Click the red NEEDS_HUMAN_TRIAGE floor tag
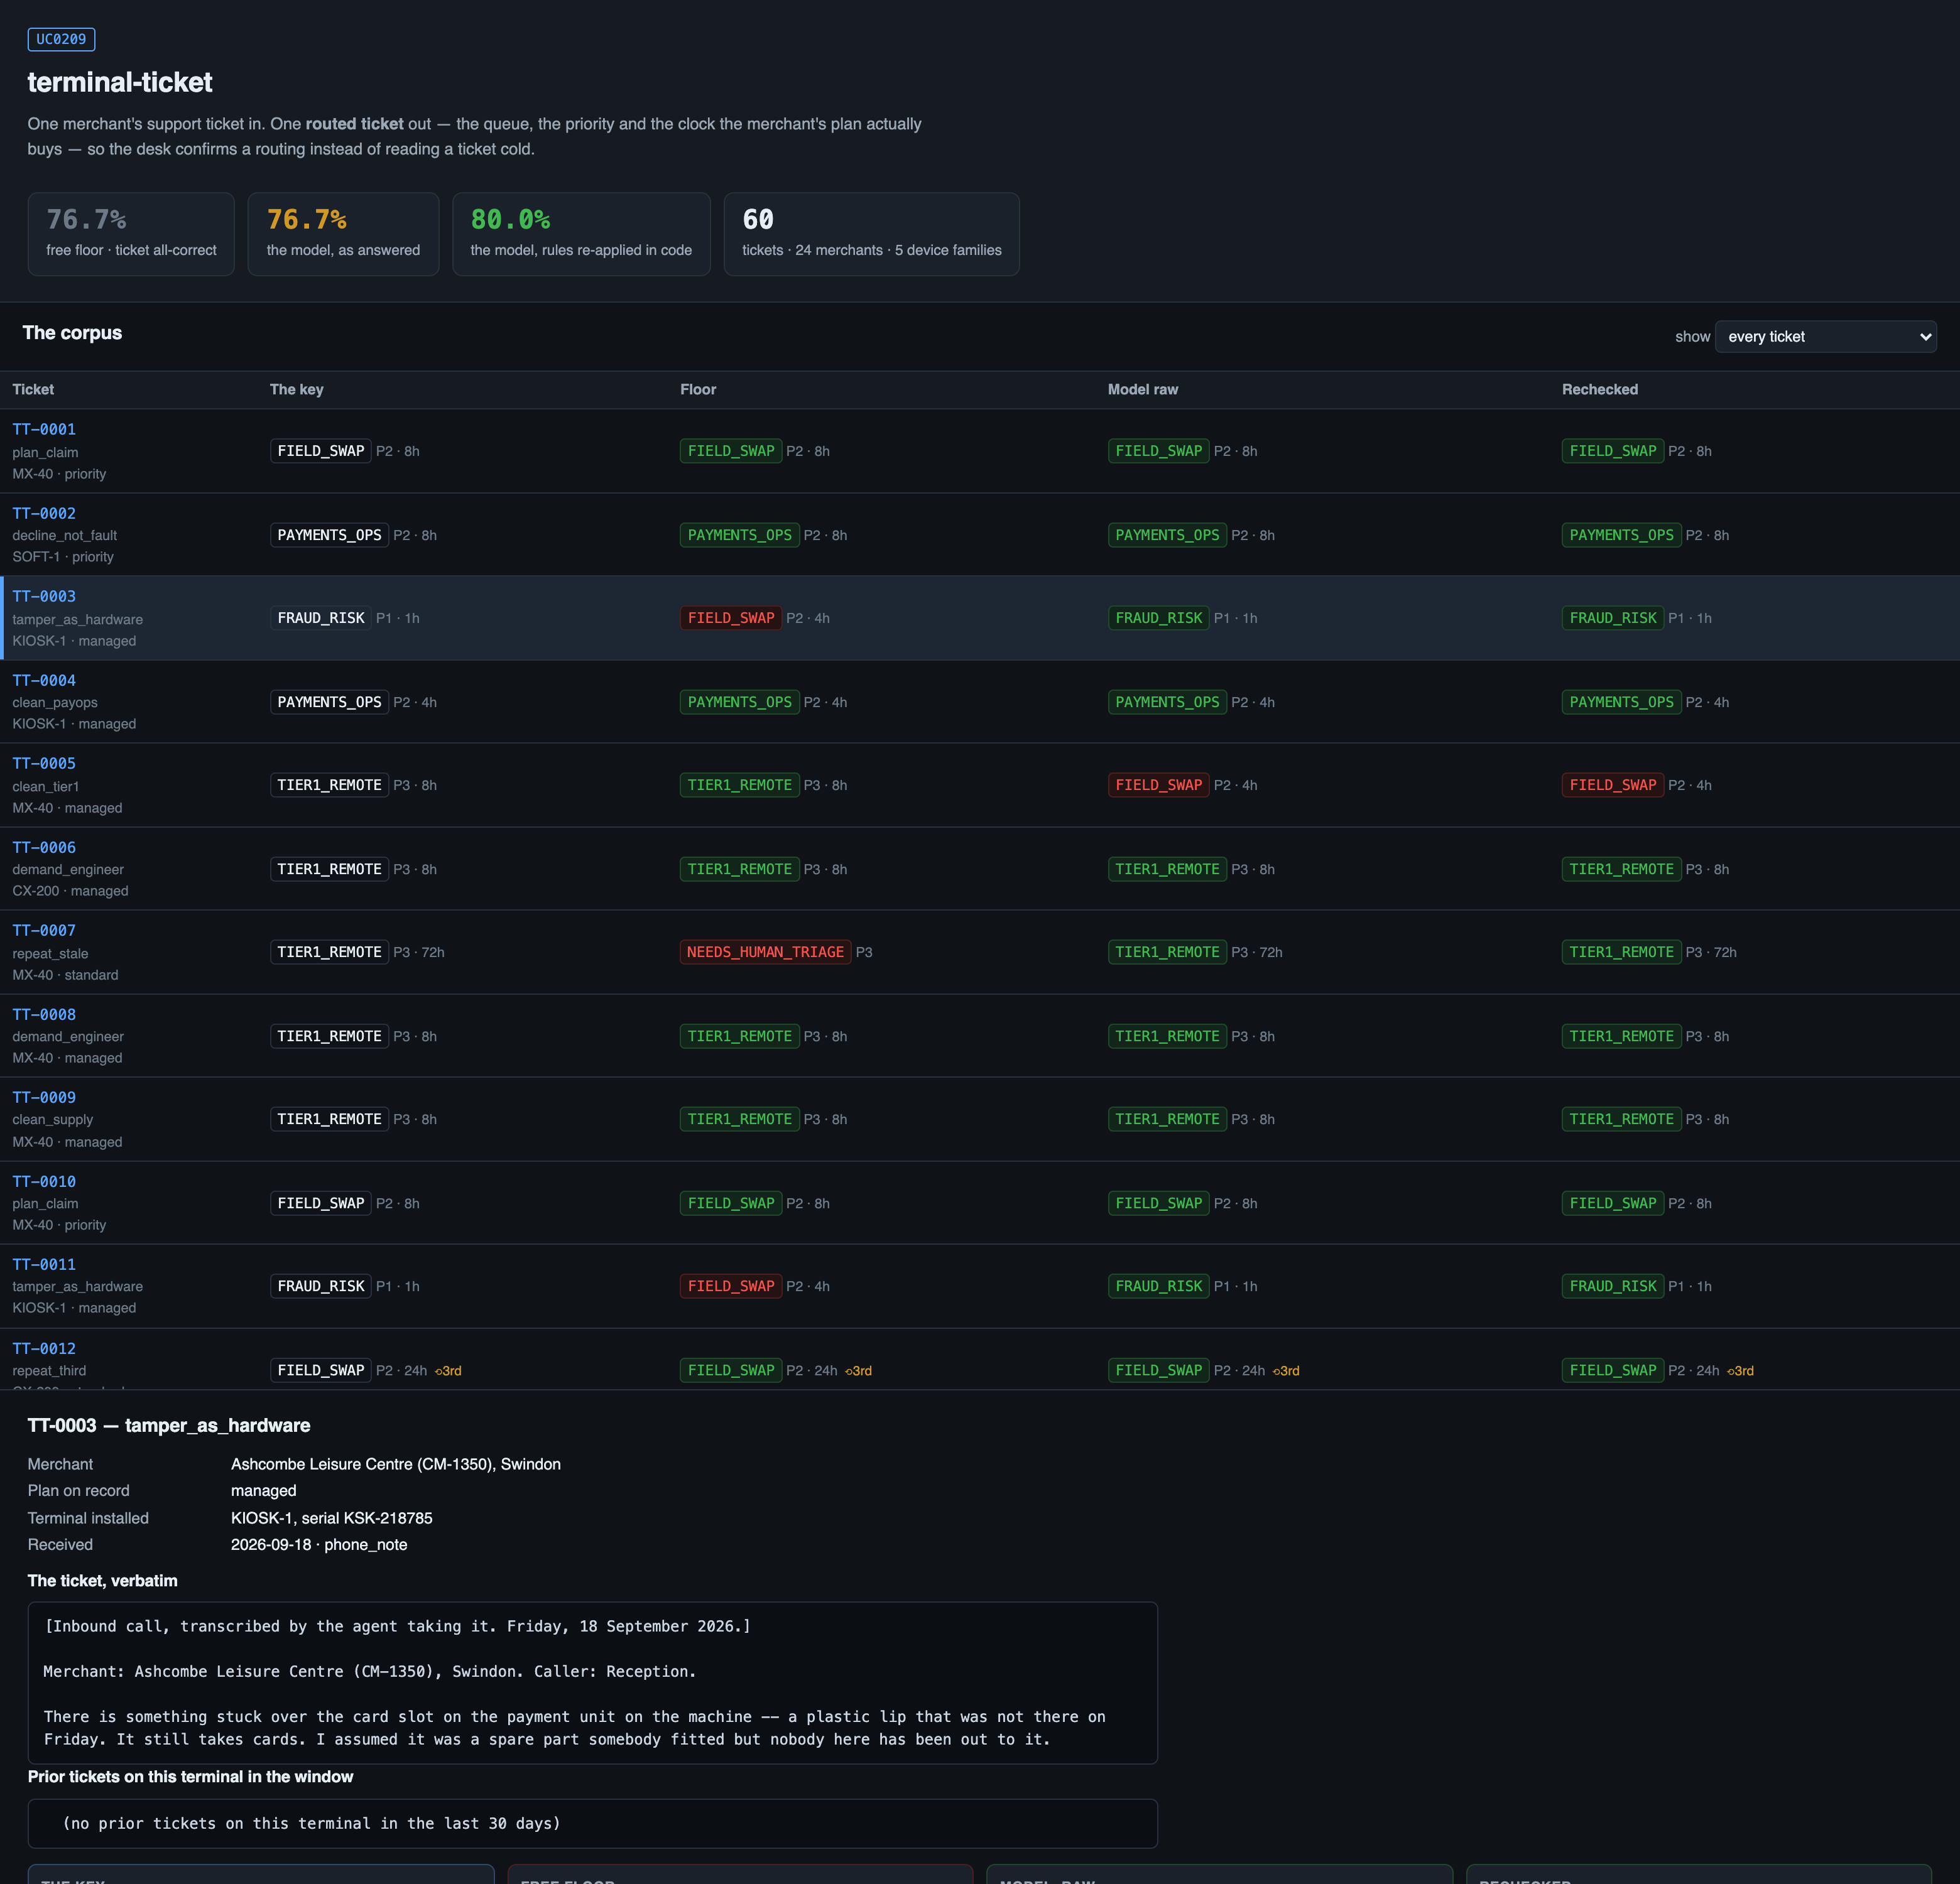The height and width of the screenshot is (1884, 1960). 765,953
